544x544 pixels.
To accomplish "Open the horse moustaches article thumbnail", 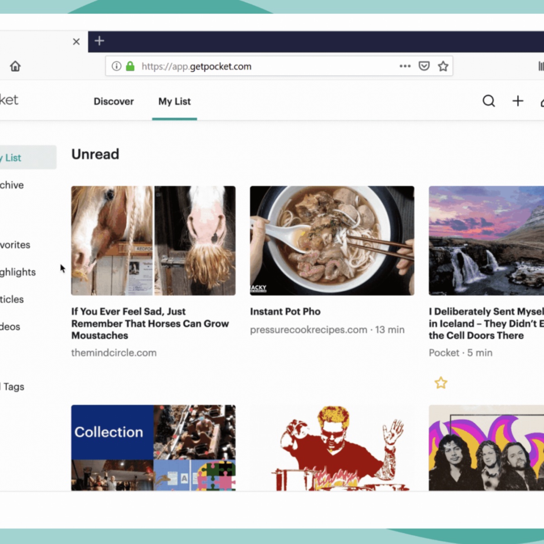I will click(x=153, y=241).
